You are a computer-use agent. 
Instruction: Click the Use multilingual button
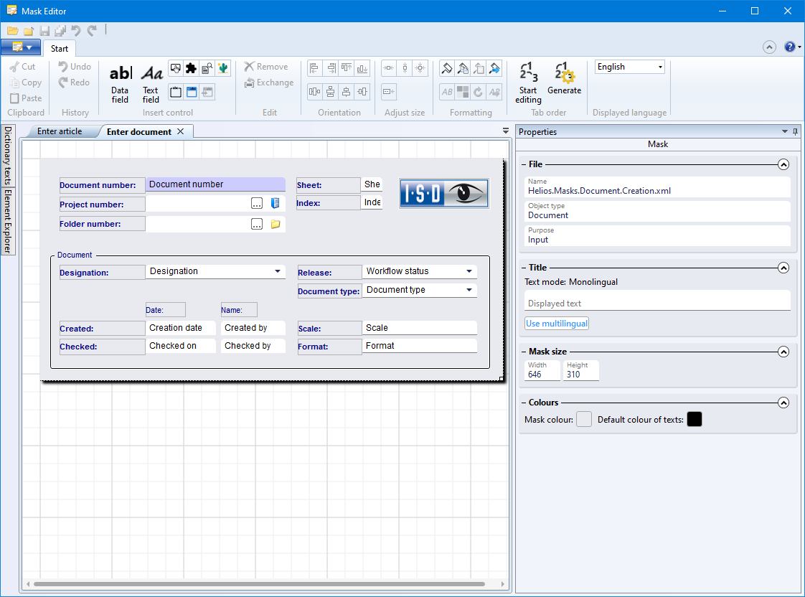click(x=557, y=324)
